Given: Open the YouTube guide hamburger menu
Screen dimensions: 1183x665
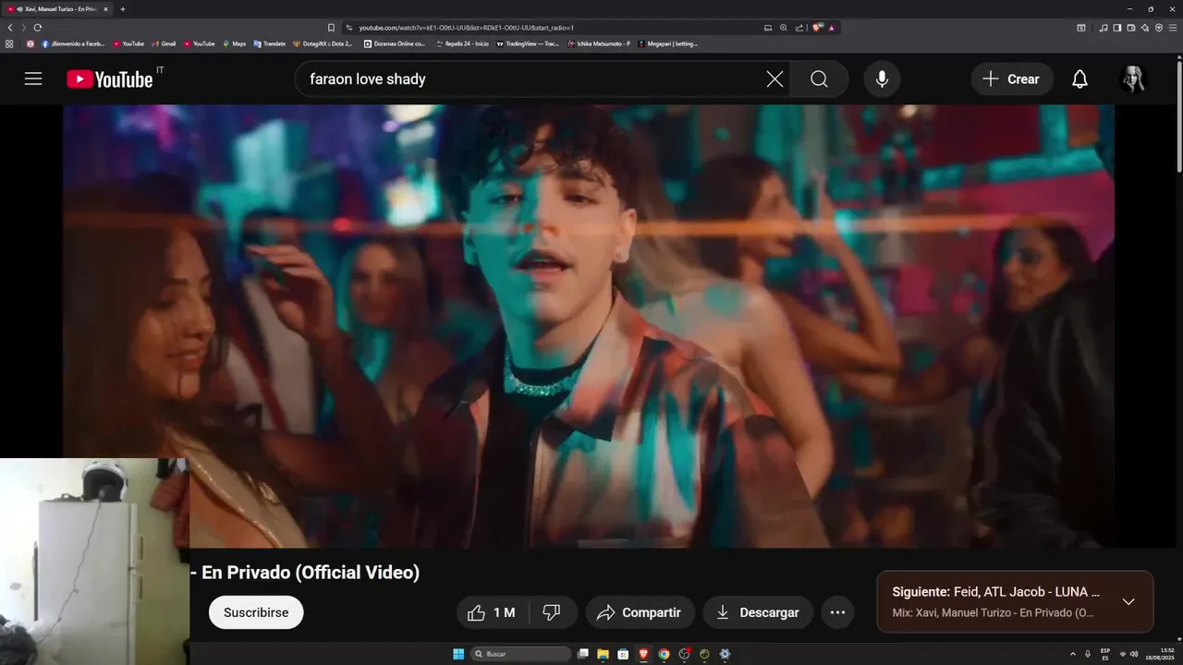Looking at the screenshot, I should pyautogui.click(x=33, y=79).
